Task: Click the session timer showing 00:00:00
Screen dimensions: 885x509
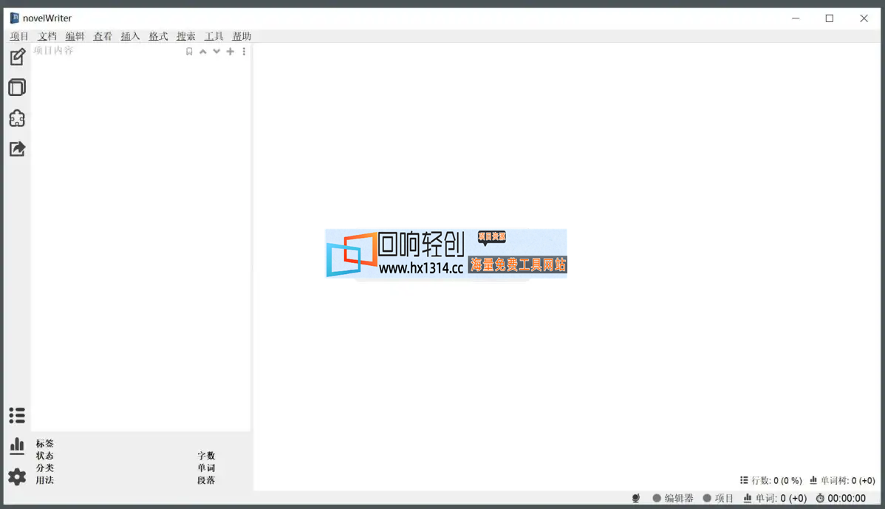Action: pos(841,498)
